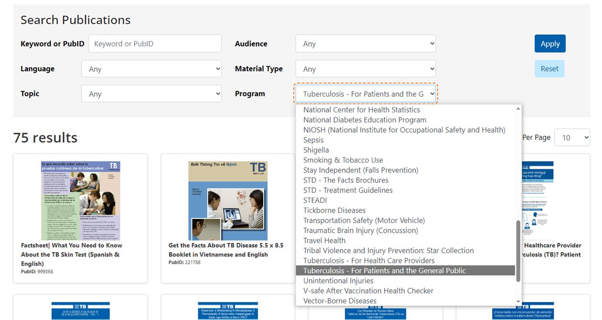
Task: Open Get the Facts About TB Disease link
Action: pyautogui.click(x=226, y=250)
